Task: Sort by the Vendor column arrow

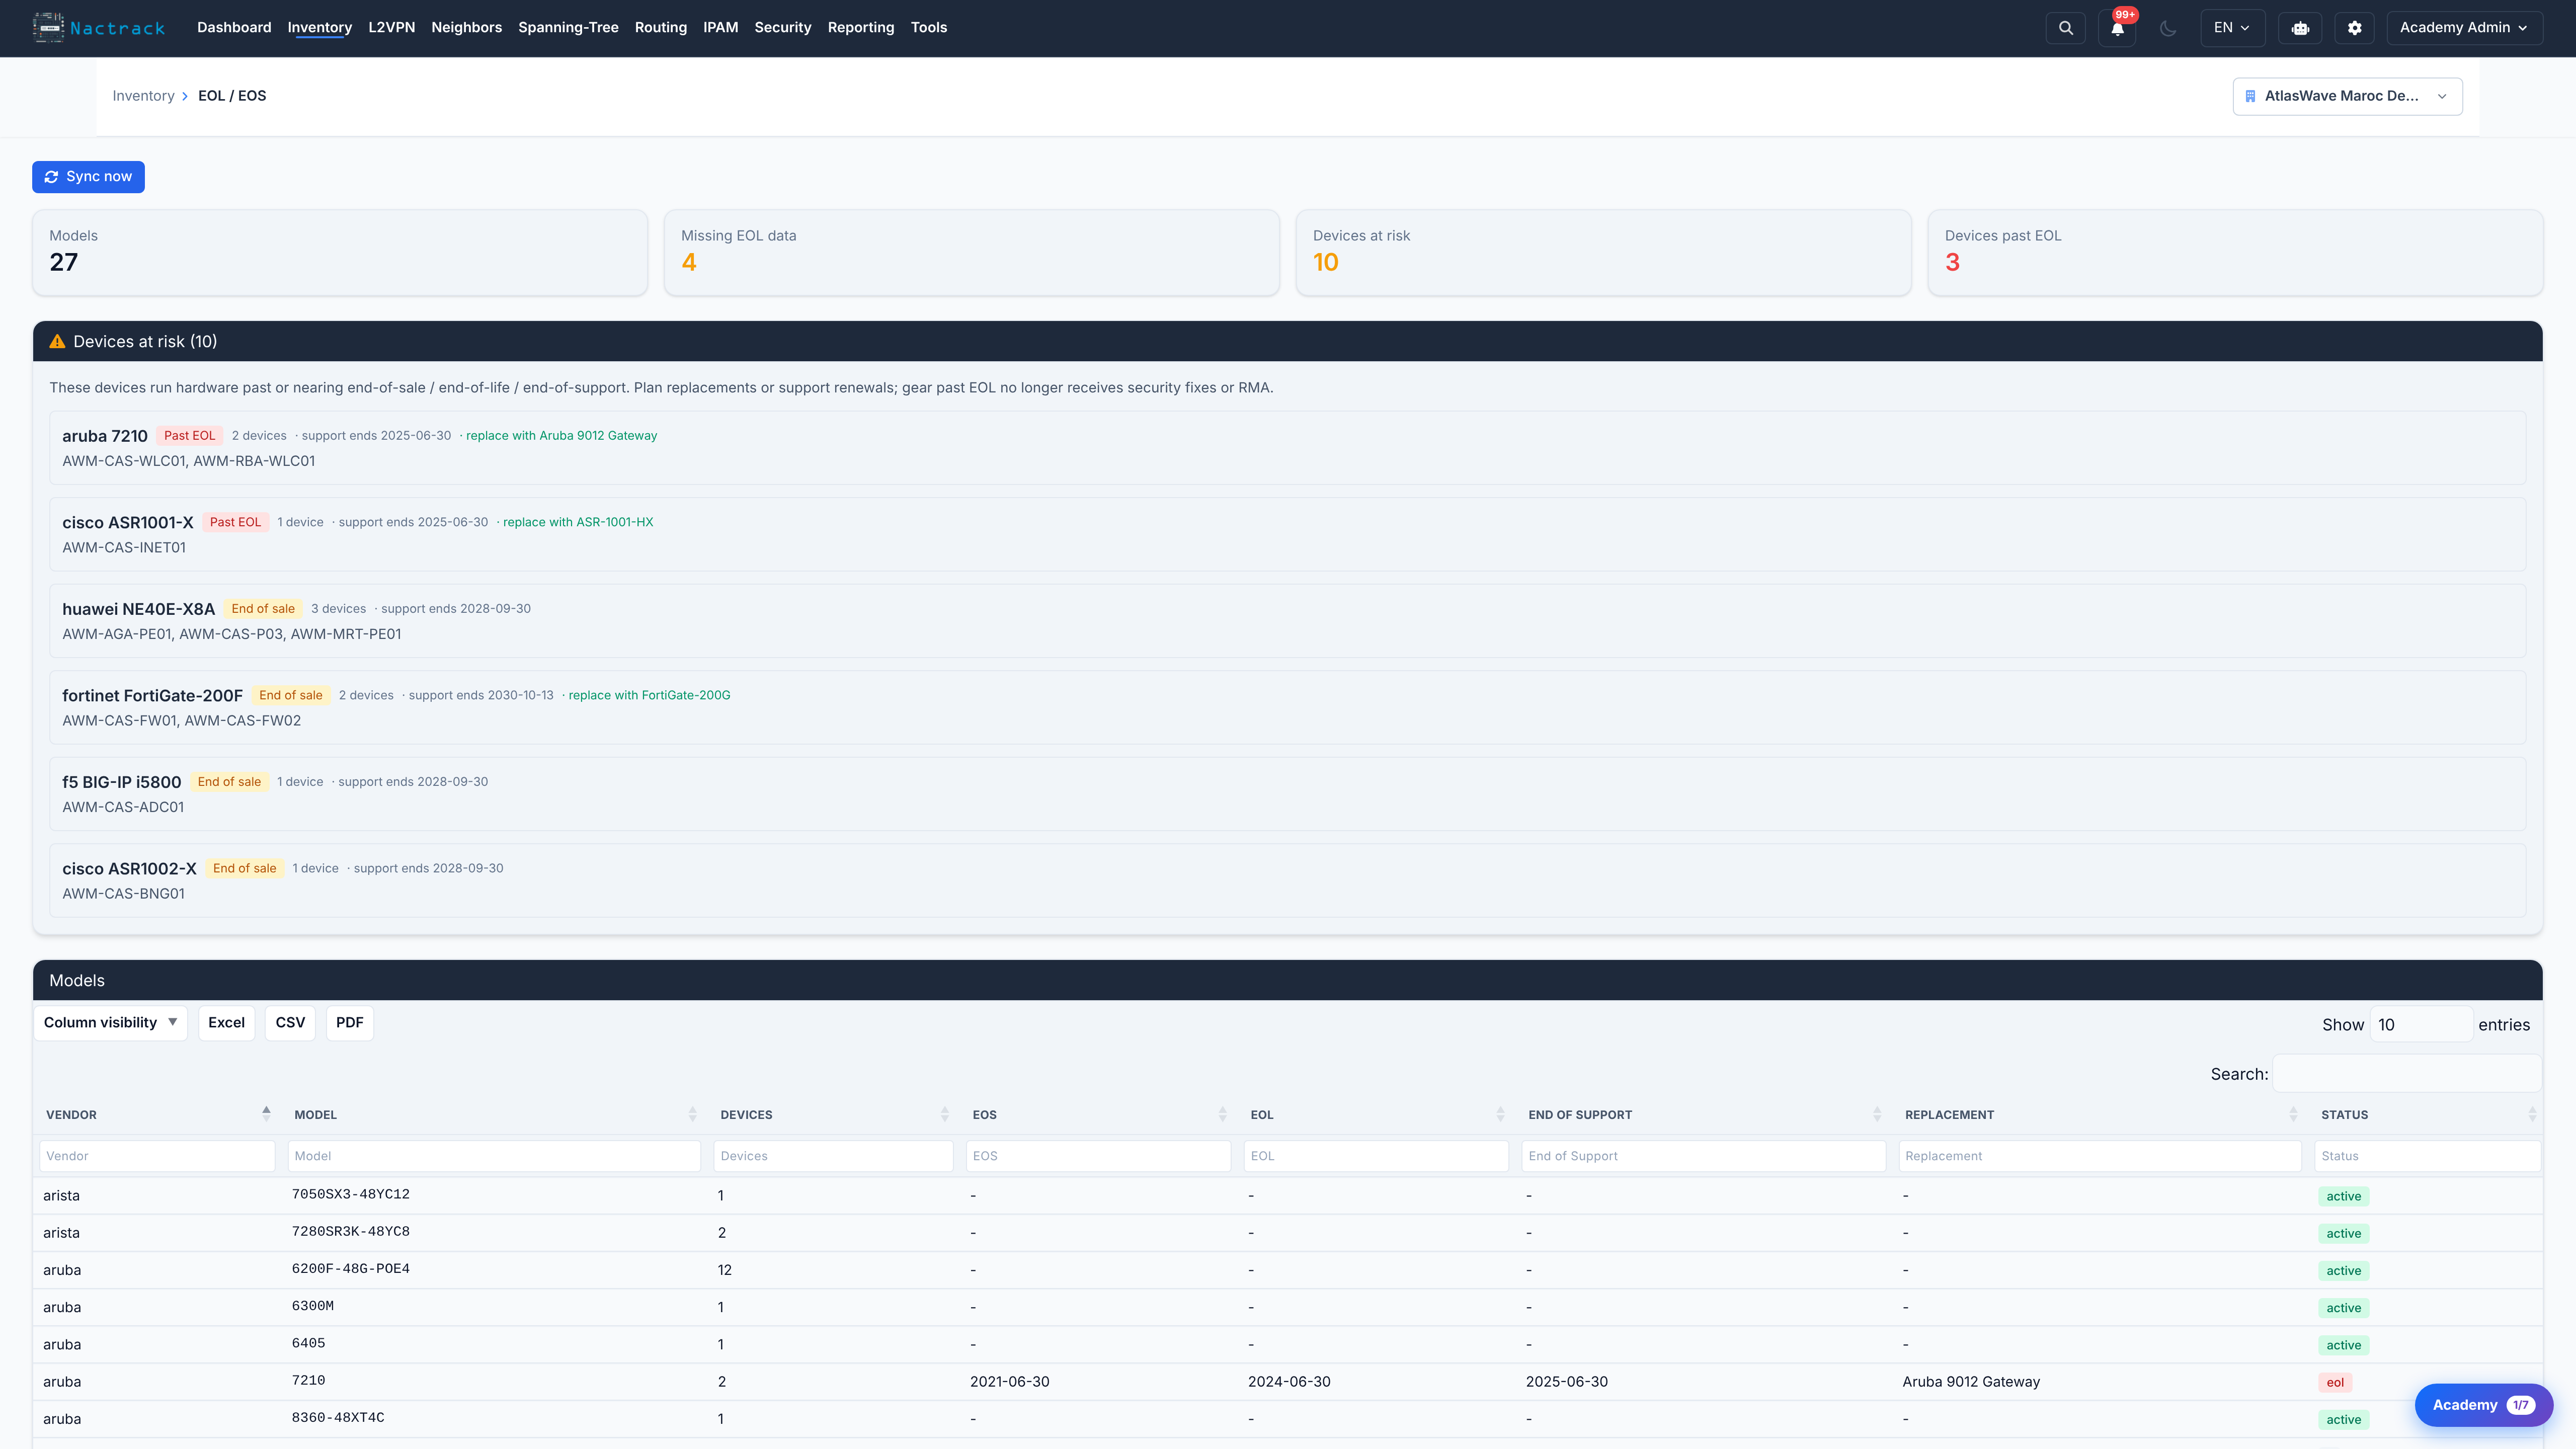Action: tap(266, 1113)
